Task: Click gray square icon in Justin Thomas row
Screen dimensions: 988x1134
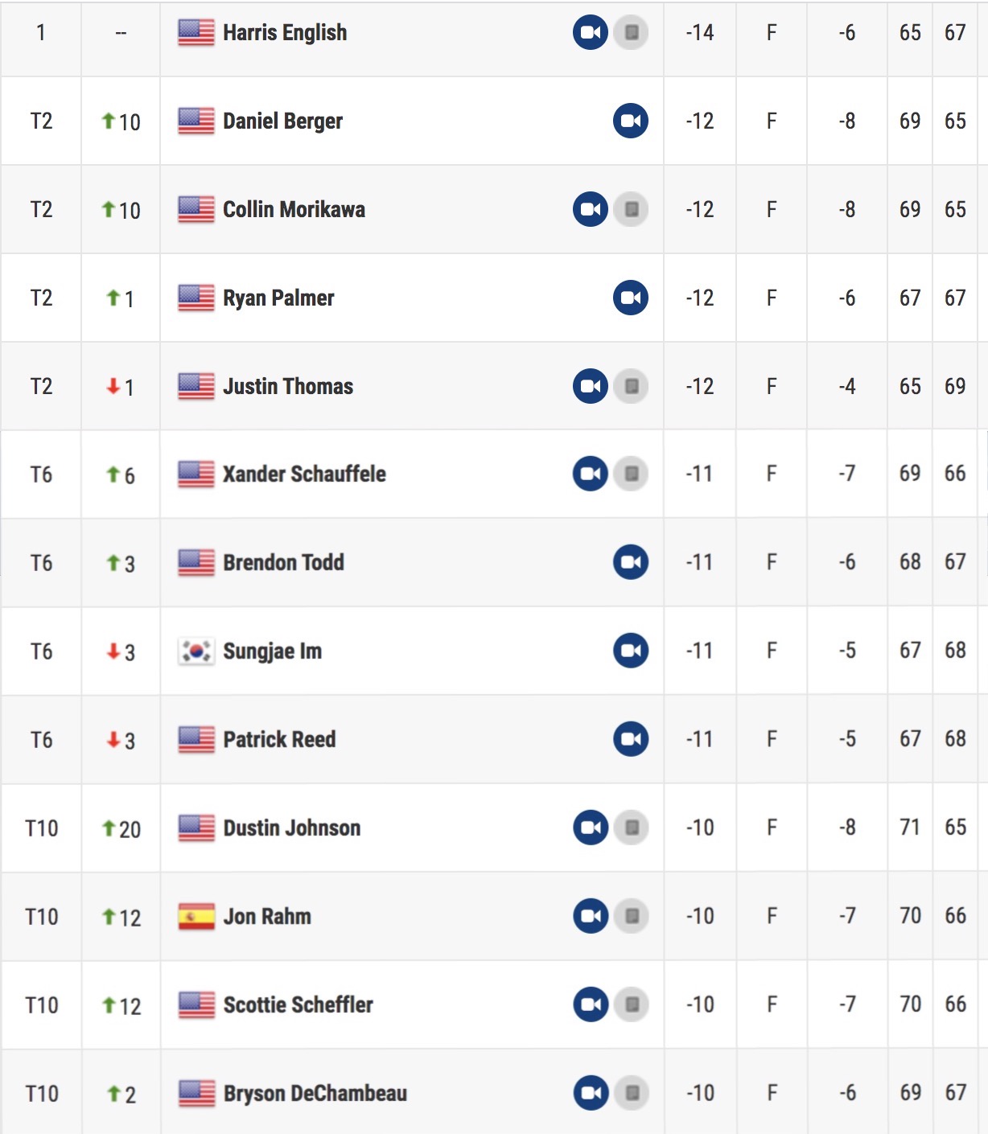Action: click(631, 387)
